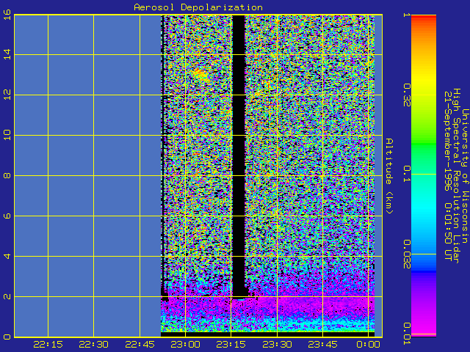Screen dimensions: 470x352
Task: Pick the yellow region of the color bar
Action: (x=424, y=78)
